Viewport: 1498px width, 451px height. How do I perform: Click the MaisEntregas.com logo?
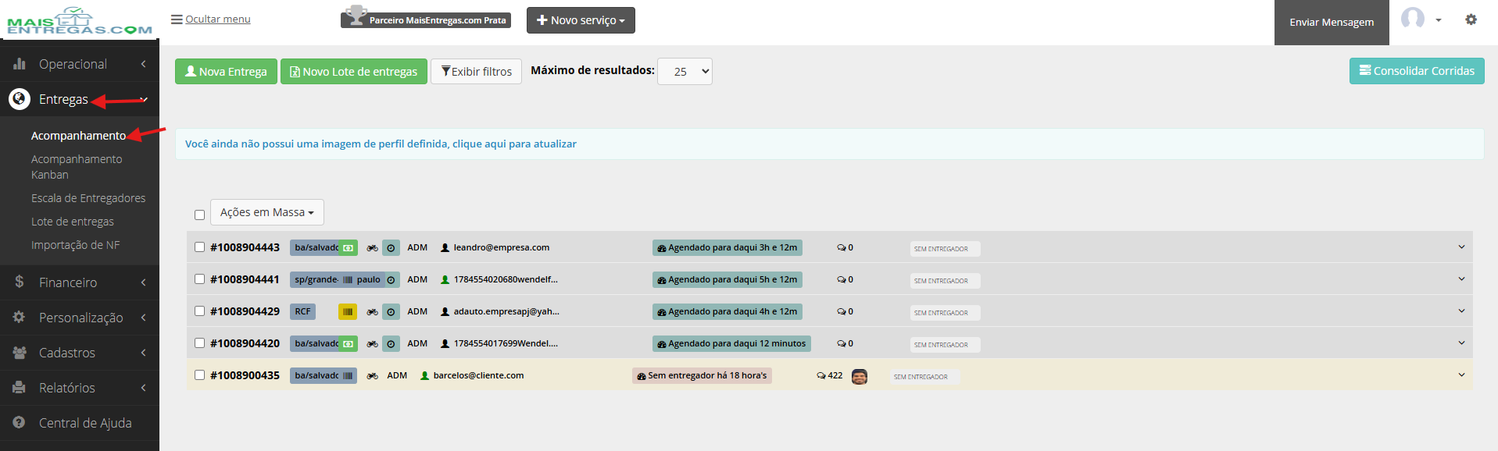(x=79, y=21)
